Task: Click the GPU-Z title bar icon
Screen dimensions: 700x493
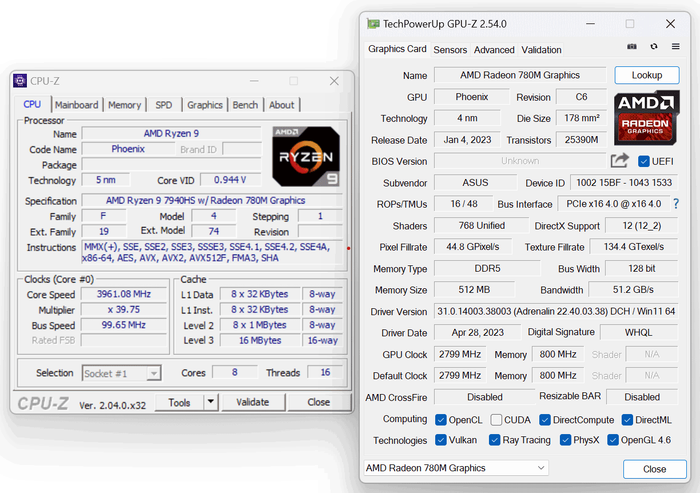Action: 373,23
